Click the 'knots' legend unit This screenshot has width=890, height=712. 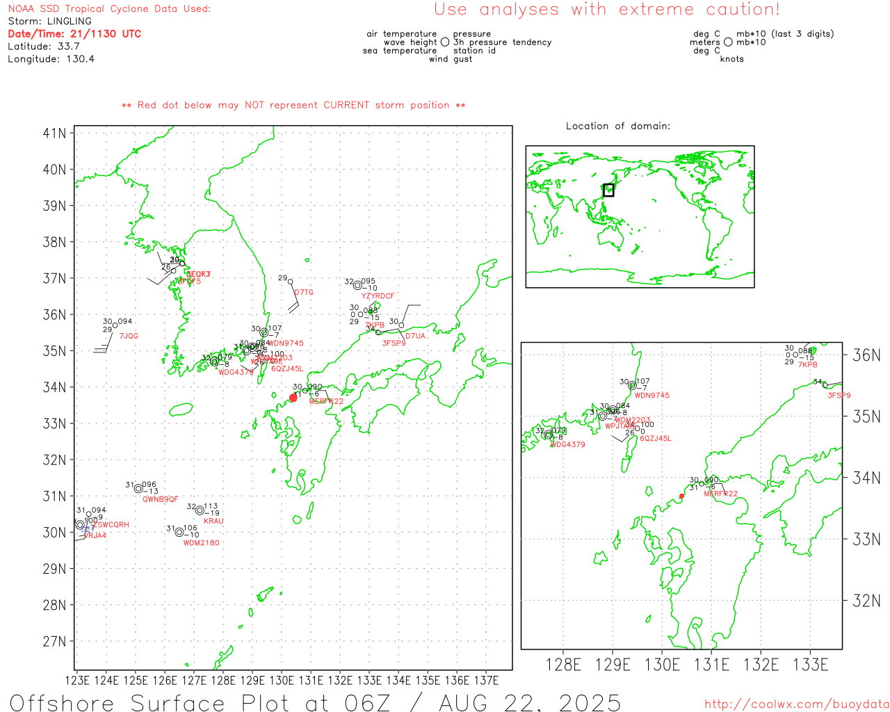coord(732,59)
